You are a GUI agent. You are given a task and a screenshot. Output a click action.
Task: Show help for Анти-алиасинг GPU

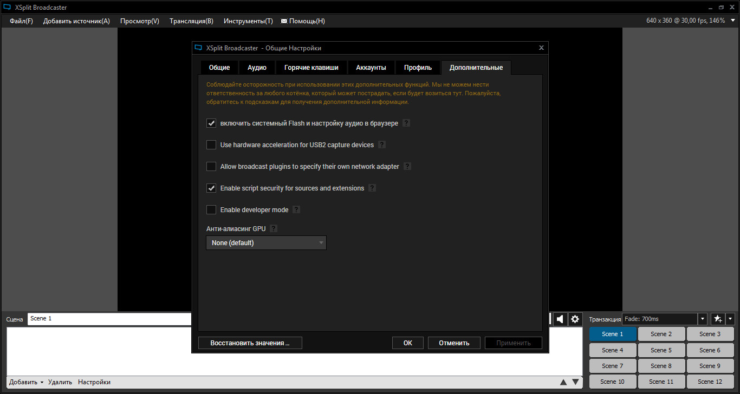coord(274,229)
